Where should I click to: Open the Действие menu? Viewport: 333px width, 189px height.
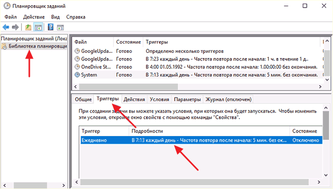[x=34, y=17]
